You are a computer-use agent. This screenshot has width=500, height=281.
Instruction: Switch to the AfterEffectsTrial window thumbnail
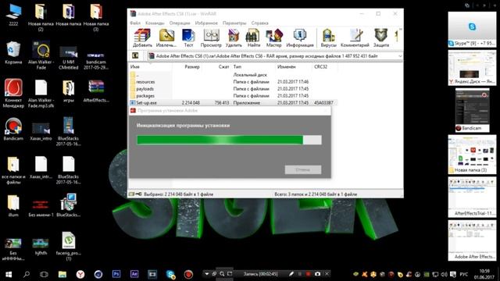point(472,197)
